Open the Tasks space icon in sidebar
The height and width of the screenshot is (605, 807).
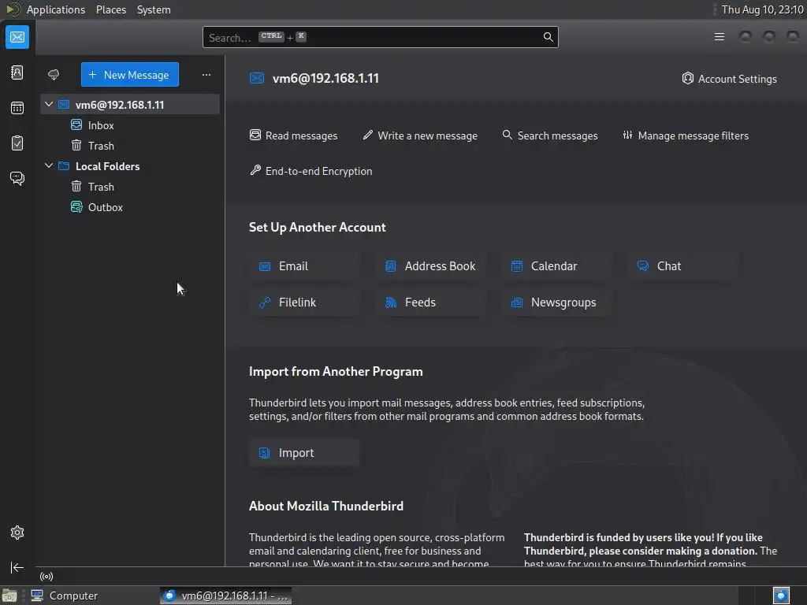click(17, 143)
